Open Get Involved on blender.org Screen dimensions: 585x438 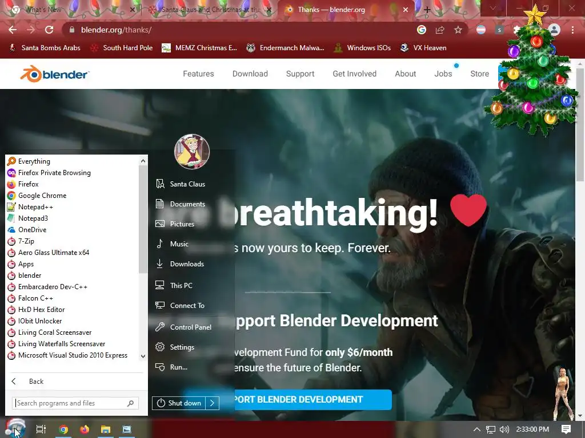(x=354, y=74)
